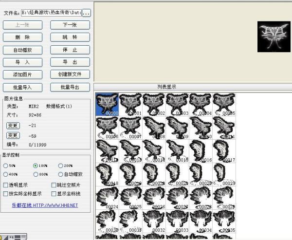Select thumbnail 00023
This screenshot has height=240, width=292.
click(x=224, y=175)
